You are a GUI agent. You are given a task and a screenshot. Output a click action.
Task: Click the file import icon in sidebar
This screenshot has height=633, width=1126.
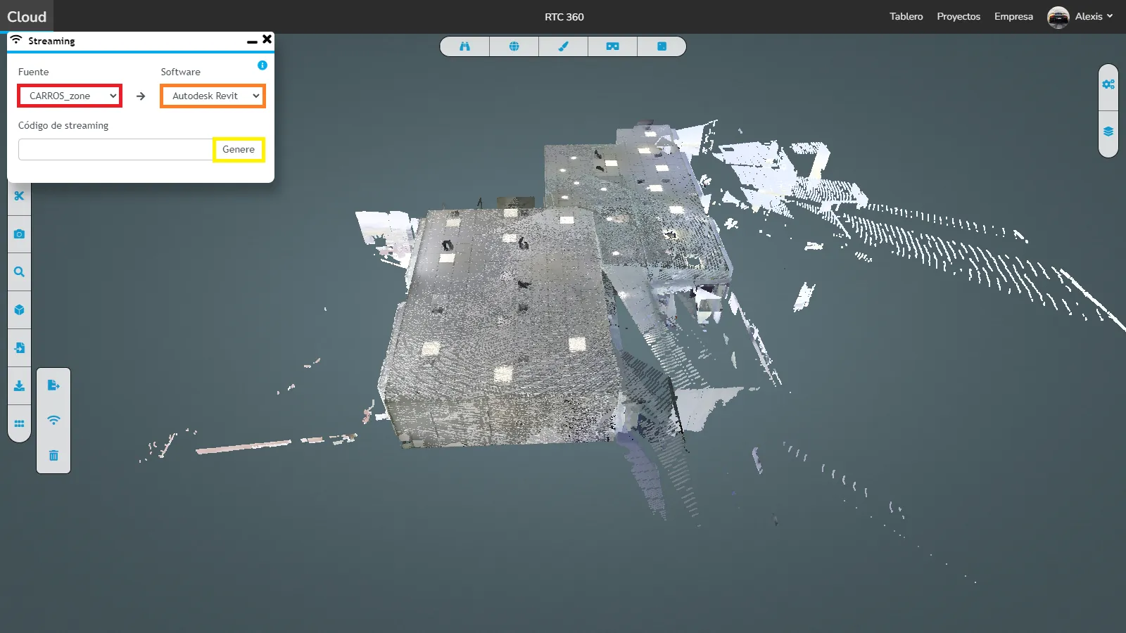19,348
